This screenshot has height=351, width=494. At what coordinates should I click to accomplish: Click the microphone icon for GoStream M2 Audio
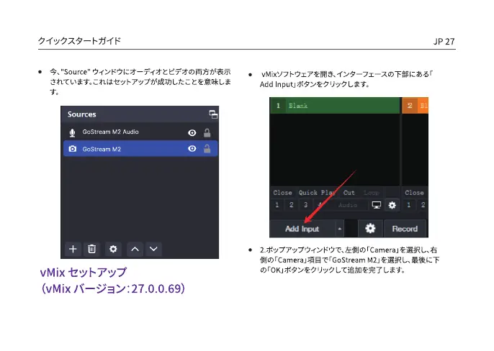click(x=72, y=132)
